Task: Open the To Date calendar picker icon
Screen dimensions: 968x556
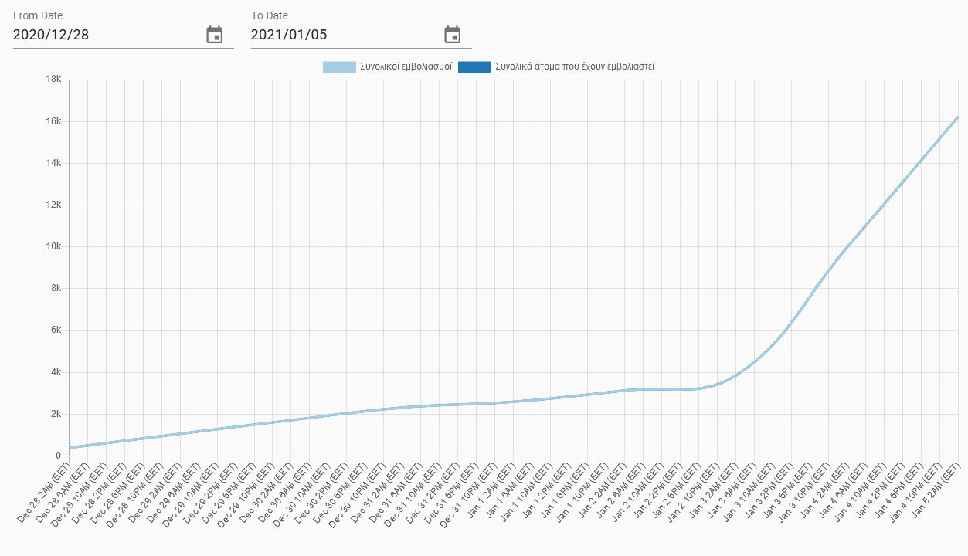Action: [453, 35]
